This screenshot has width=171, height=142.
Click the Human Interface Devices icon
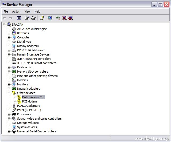click(x=14, y=54)
